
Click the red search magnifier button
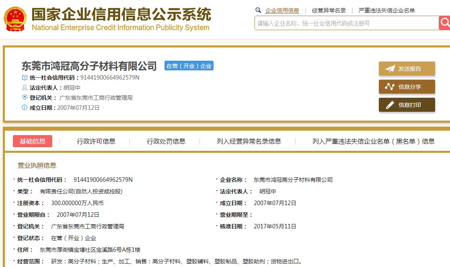click(x=445, y=23)
